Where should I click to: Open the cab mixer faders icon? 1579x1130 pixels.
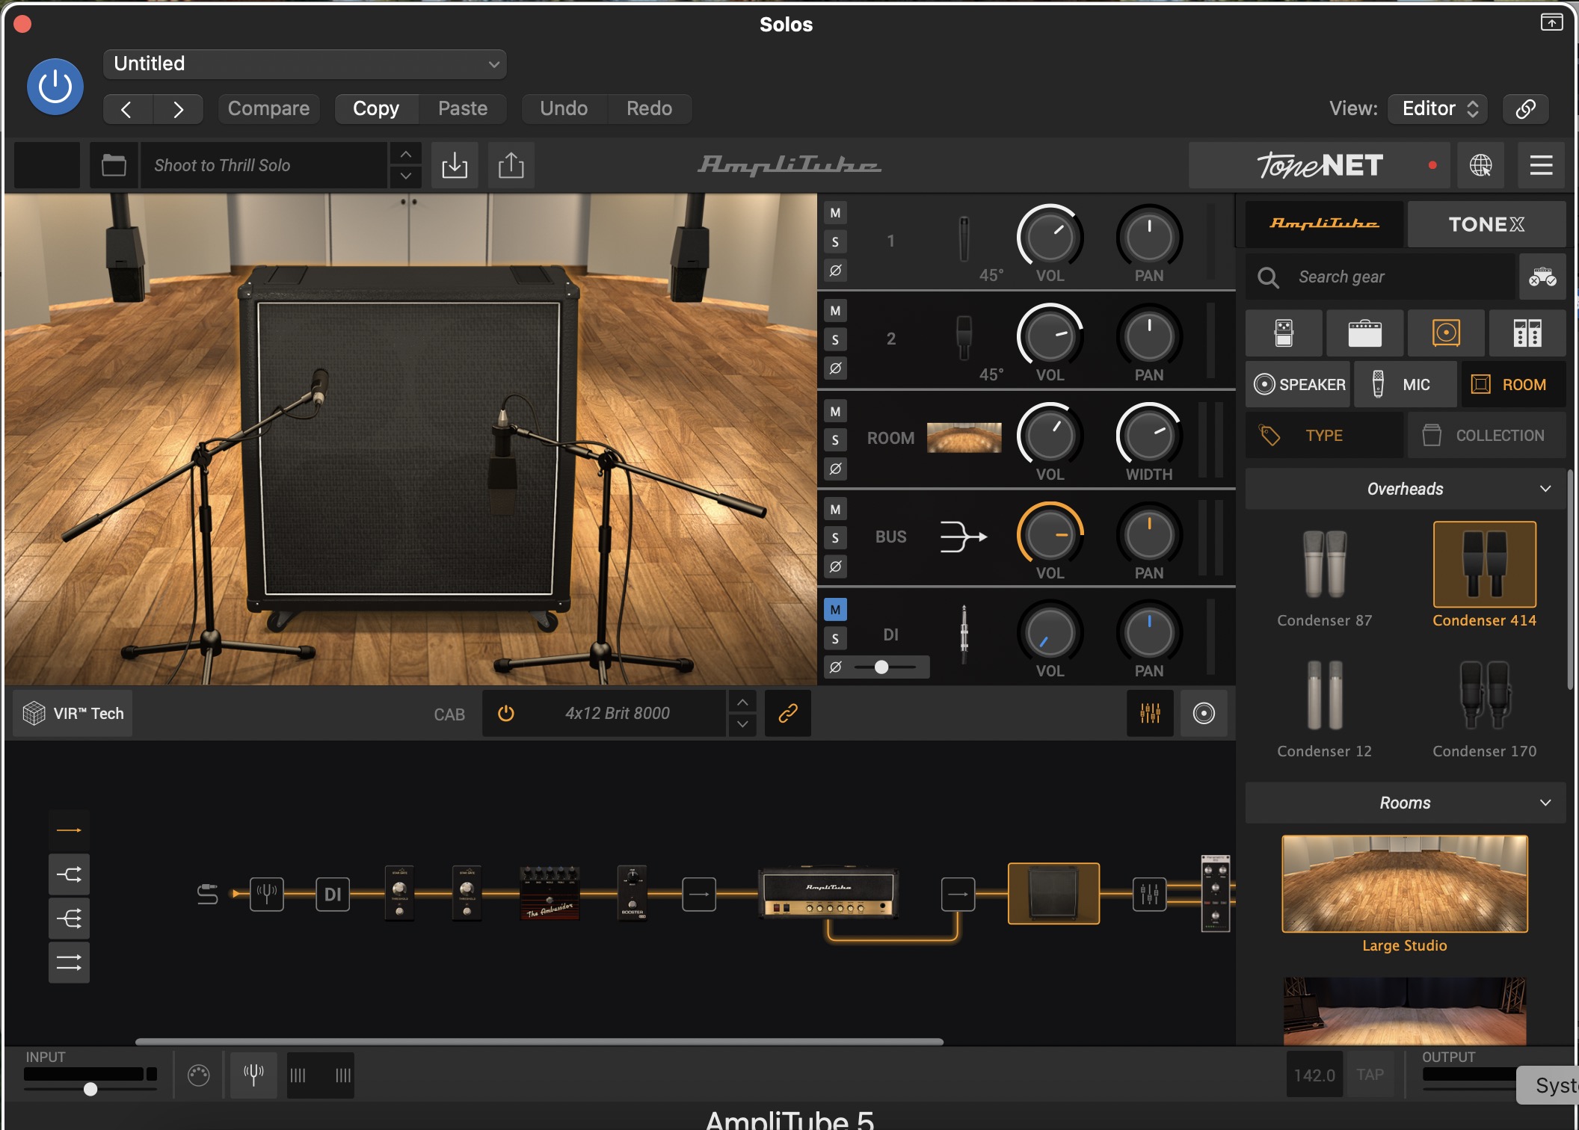pyautogui.click(x=1151, y=714)
